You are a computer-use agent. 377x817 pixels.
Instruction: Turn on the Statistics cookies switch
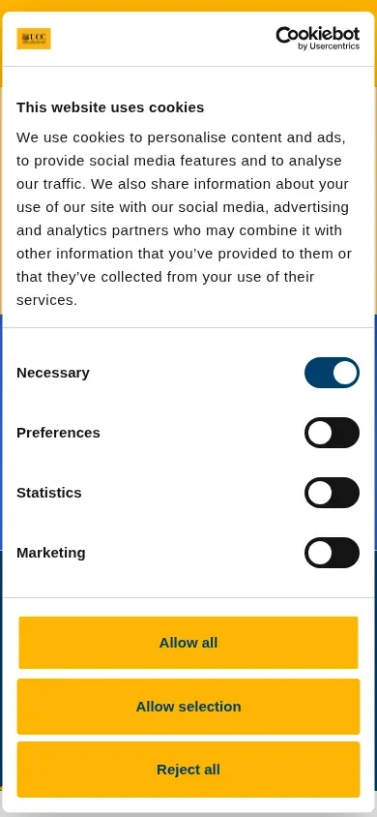[x=332, y=493]
